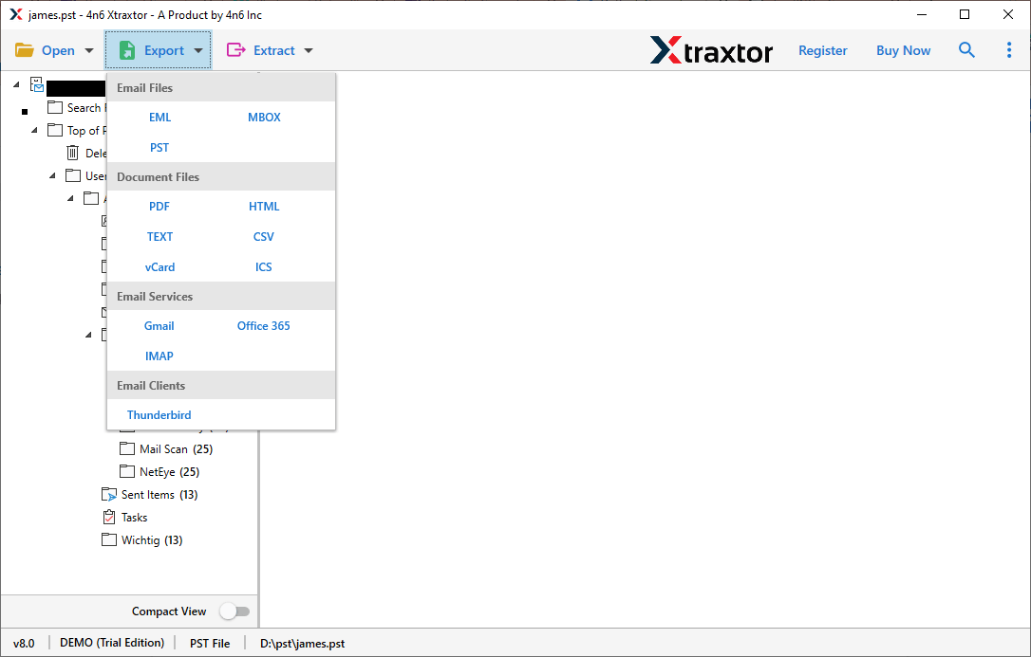The image size is (1031, 657).
Task: Open the search magnifier icon
Action: (x=966, y=49)
